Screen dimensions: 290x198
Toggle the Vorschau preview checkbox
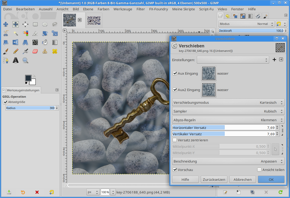pyautogui.click(x=175, y=170)
